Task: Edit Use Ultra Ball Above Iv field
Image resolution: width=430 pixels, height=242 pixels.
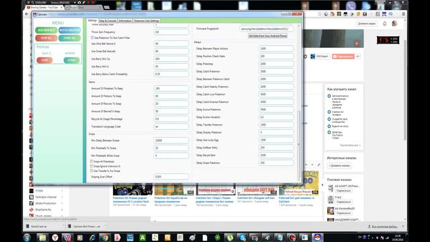Action: coord(171,44)
